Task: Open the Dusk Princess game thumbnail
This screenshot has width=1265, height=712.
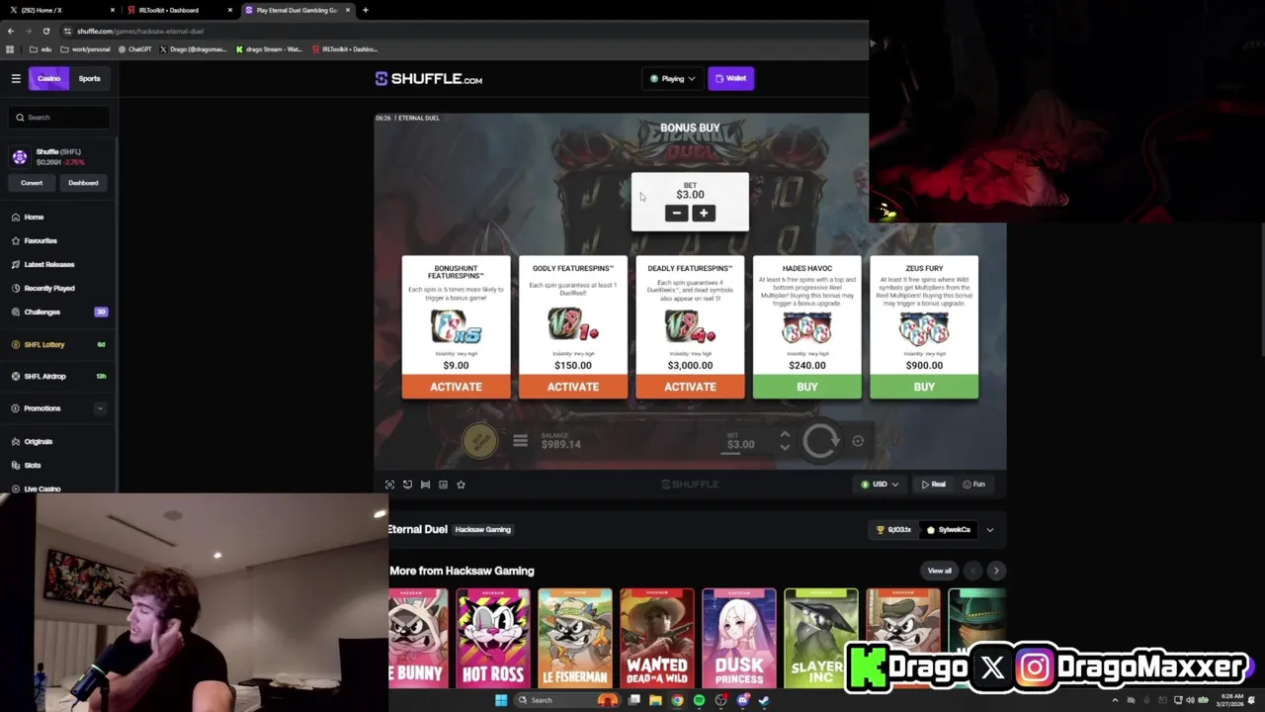Action: [x=739, y=638]
